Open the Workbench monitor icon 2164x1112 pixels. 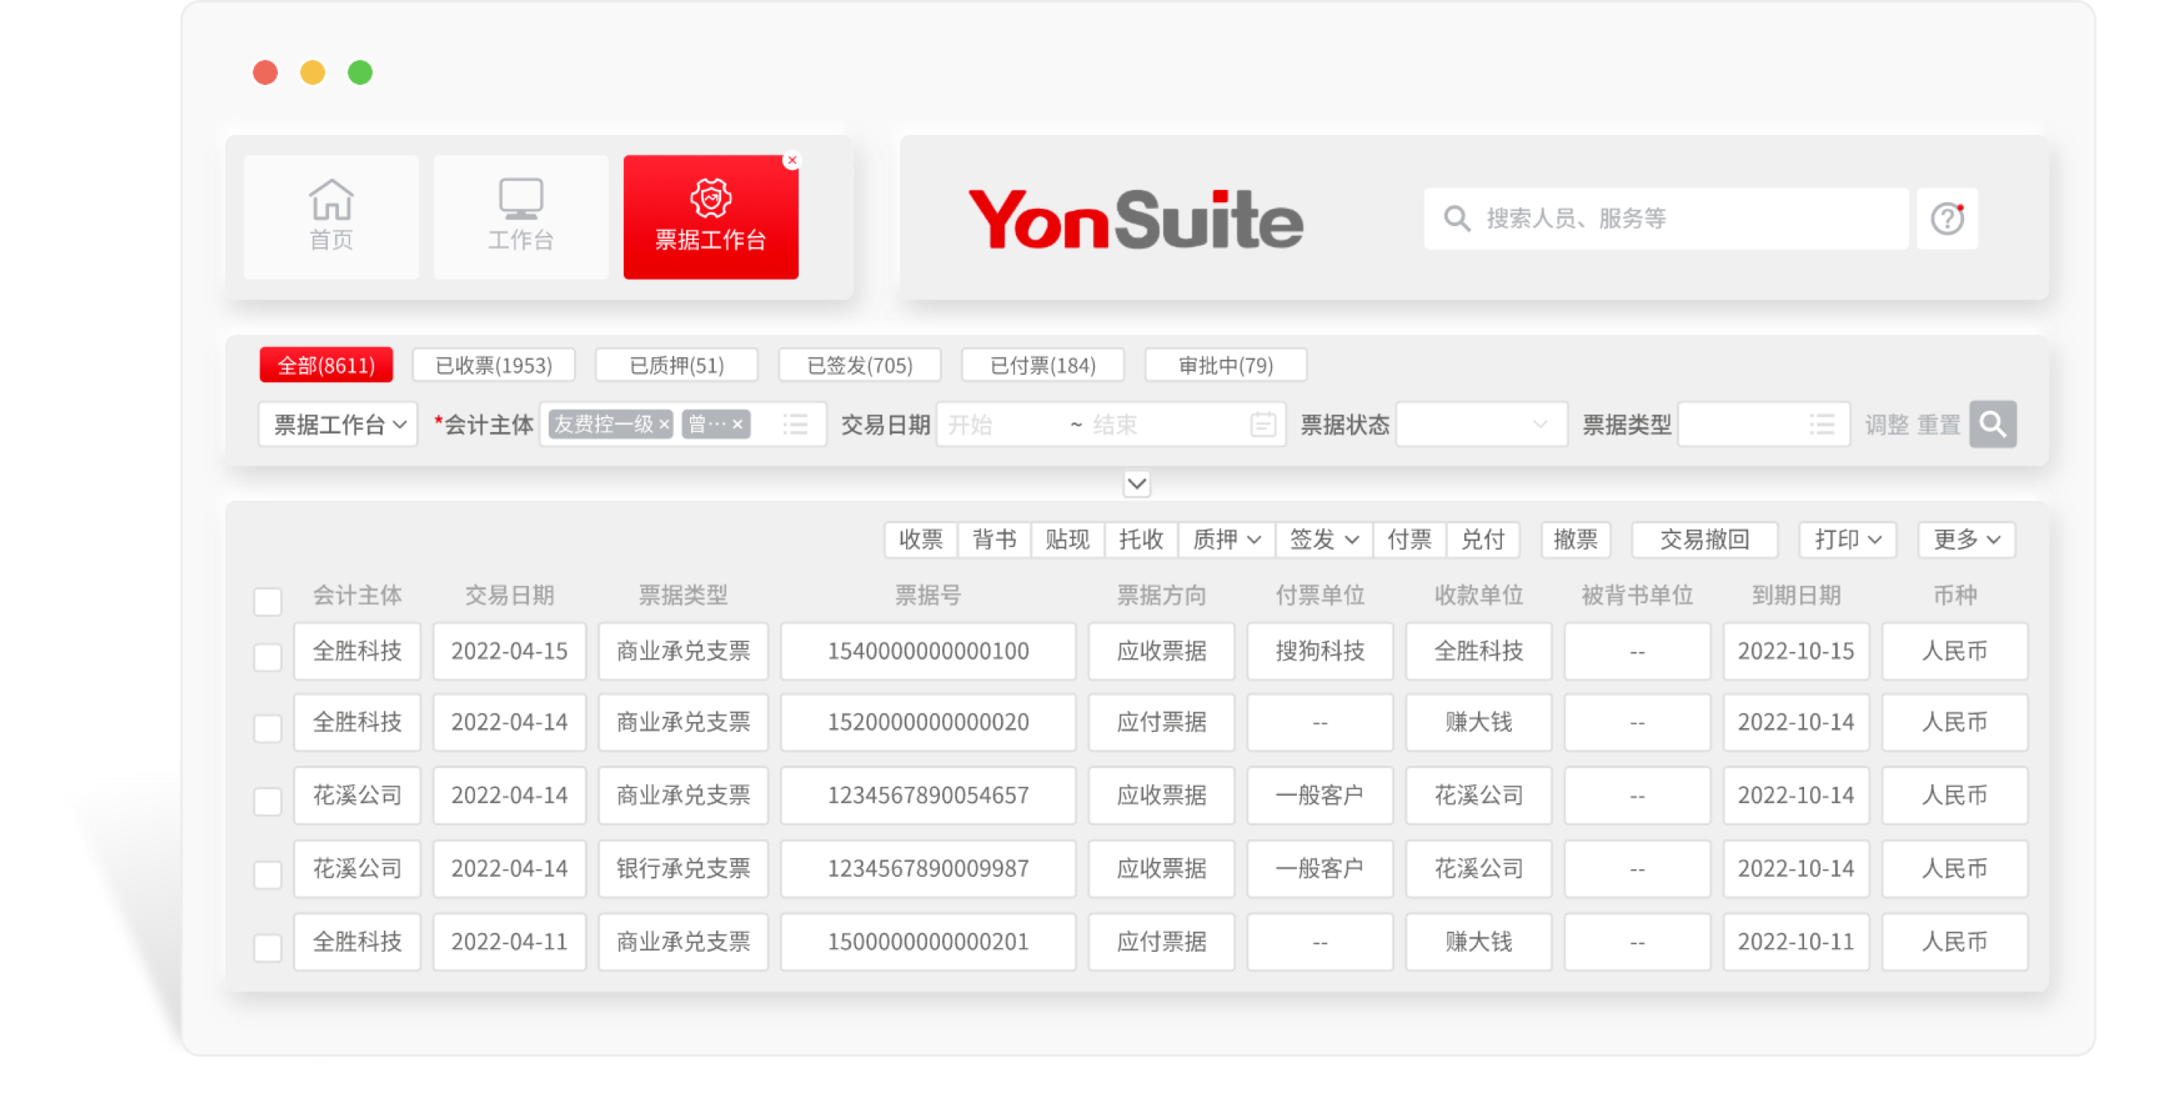coord(521,200)
